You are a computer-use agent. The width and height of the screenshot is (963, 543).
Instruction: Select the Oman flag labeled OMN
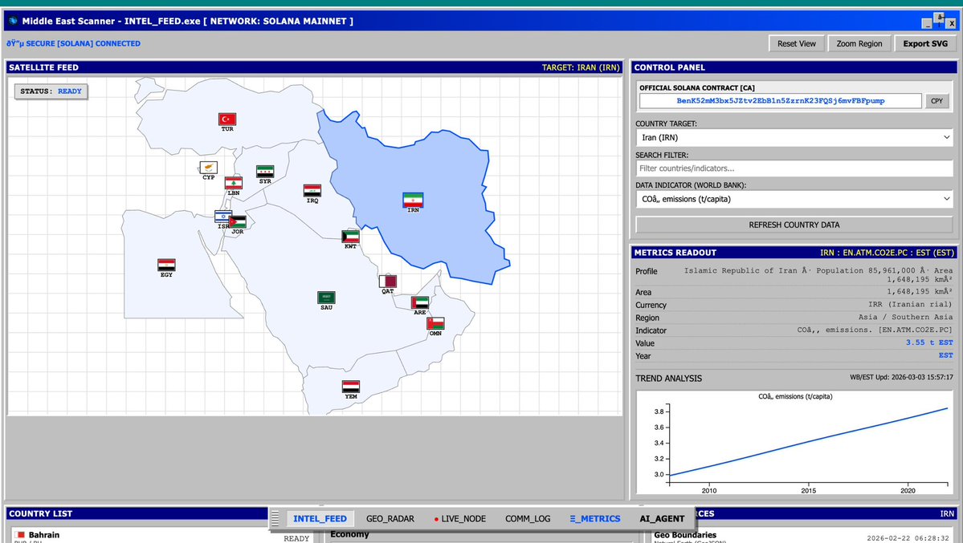click(x=435, y=323)
